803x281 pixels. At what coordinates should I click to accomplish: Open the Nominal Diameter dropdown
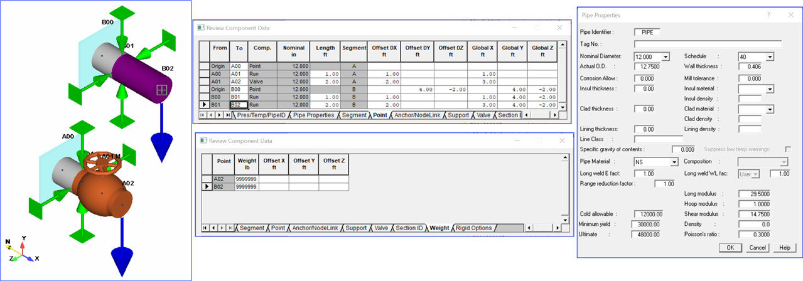click(x=666, y=57)
